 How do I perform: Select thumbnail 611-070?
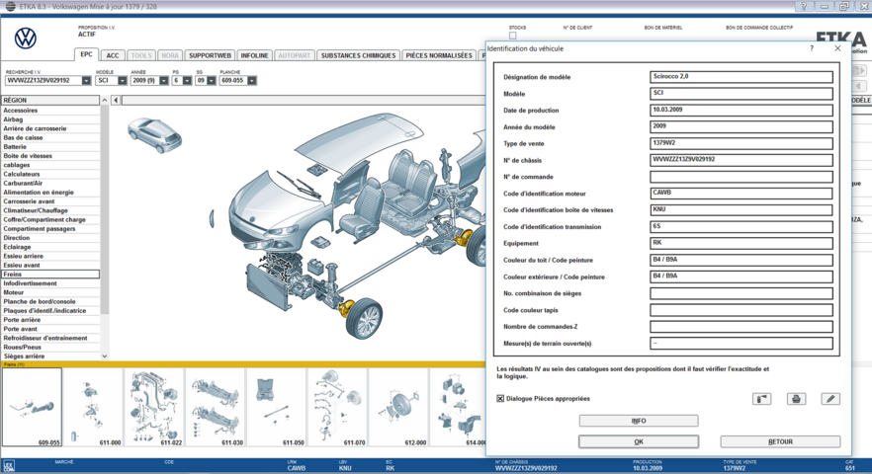pyautogui.click(x=337, y=407)
